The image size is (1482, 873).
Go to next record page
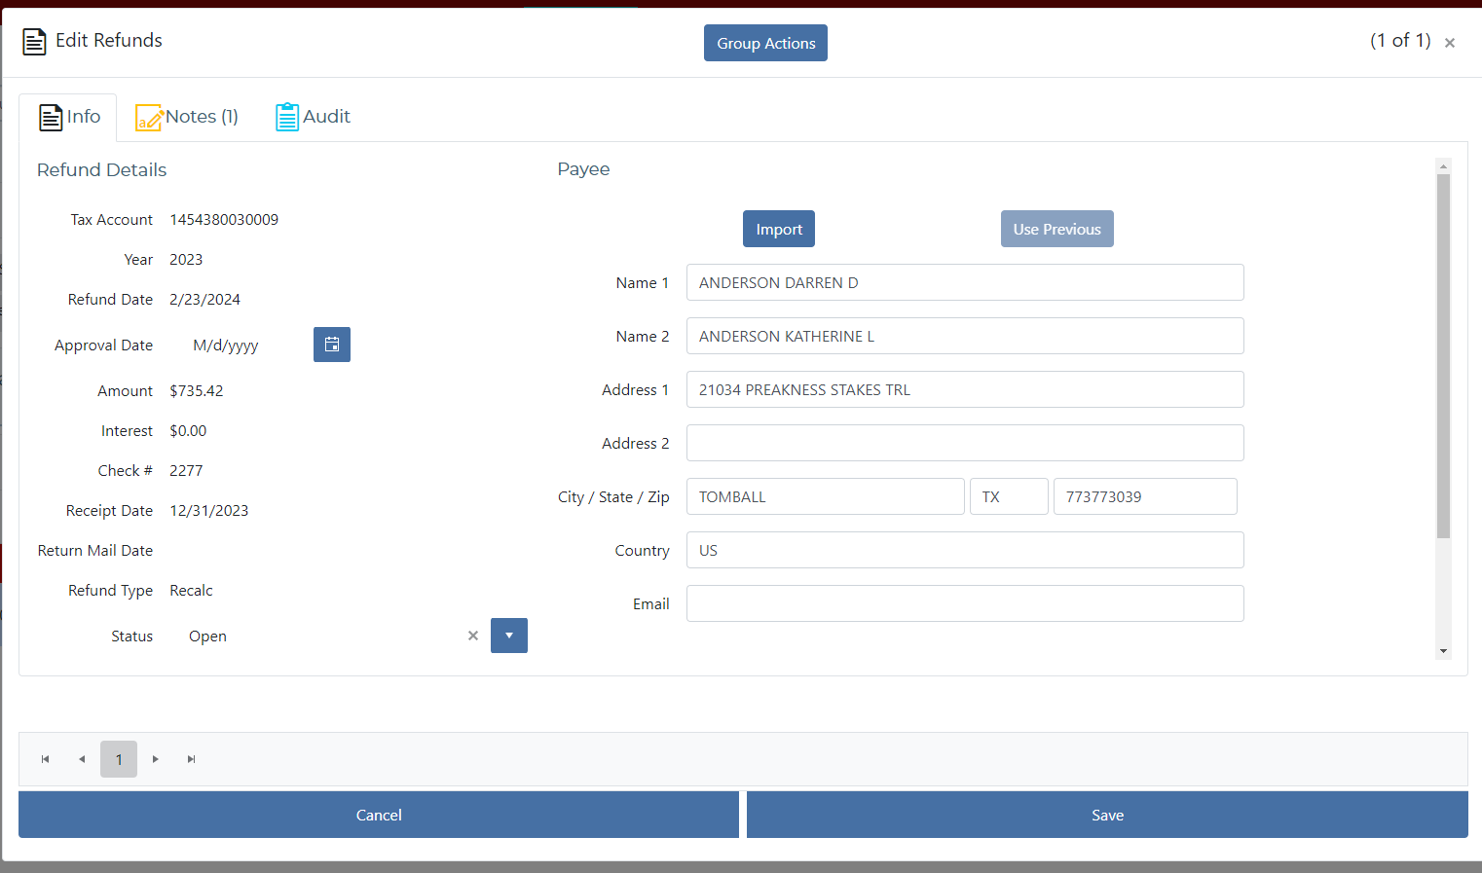pos(156,759)
